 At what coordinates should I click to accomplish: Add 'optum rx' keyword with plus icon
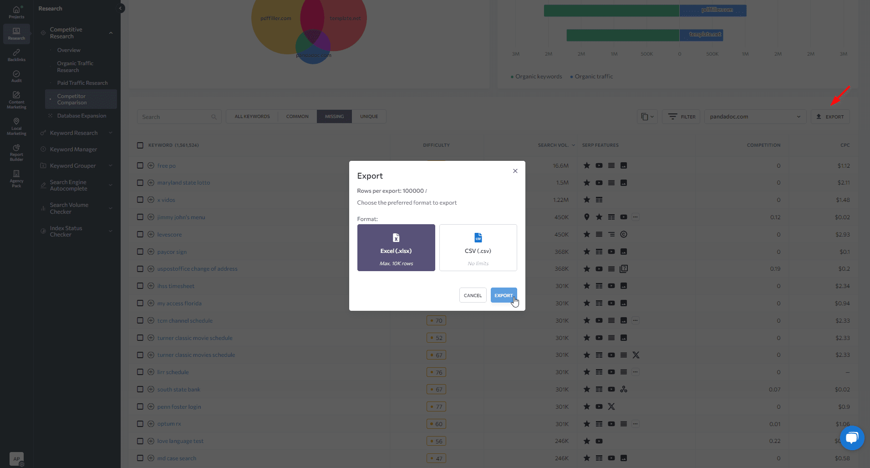click(x=151, y=424)
